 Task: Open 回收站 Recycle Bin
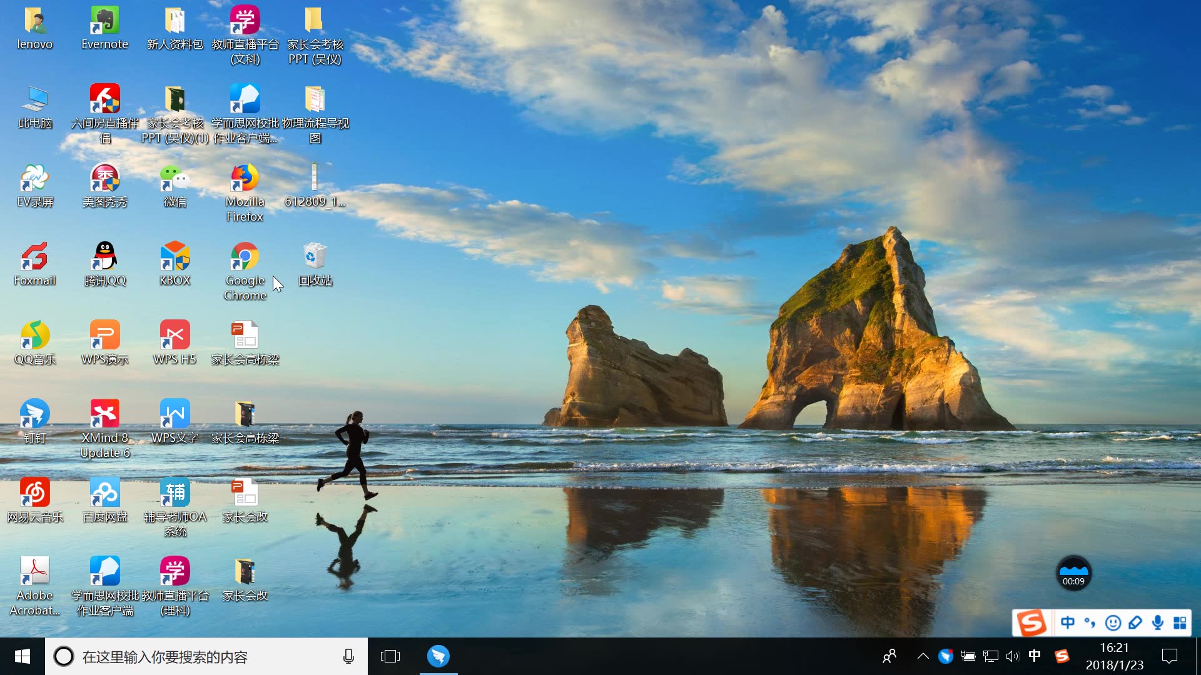click(x=315, y=264)
